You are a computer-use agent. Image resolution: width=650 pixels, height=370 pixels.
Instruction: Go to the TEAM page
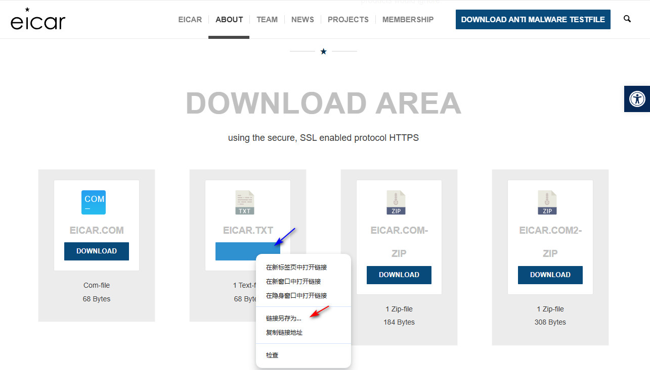click(x=267, y=20)
